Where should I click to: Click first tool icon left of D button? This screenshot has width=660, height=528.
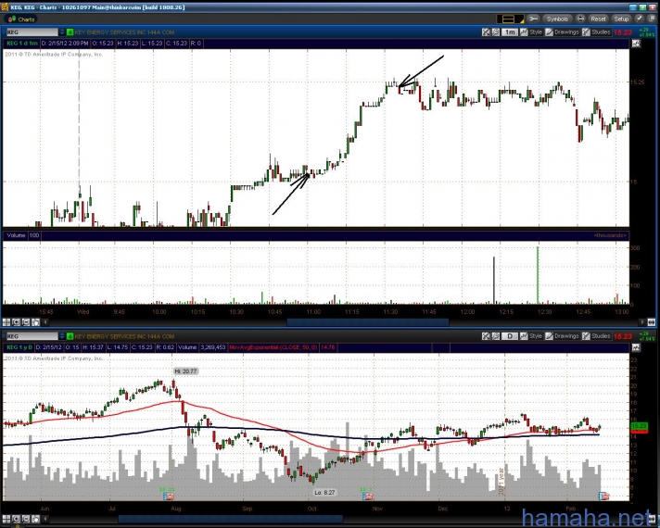(486, 336)
